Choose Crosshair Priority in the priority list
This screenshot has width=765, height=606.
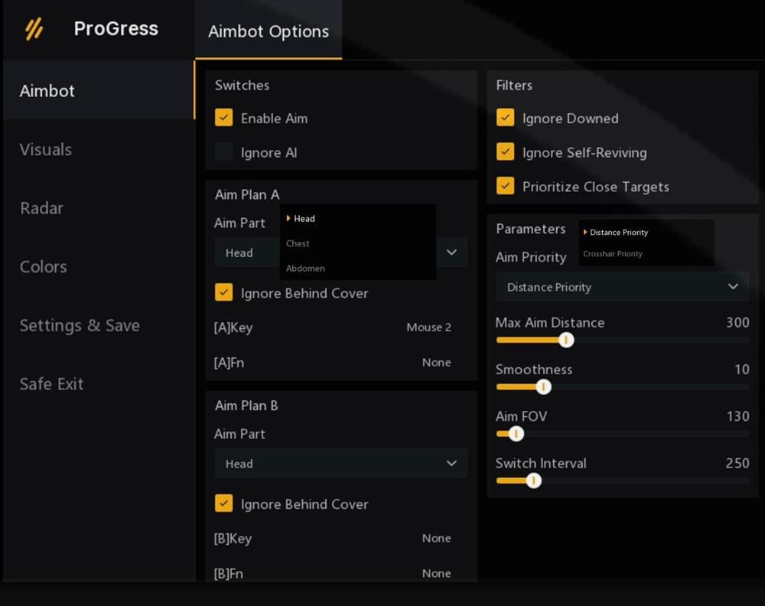click(613, 254)
